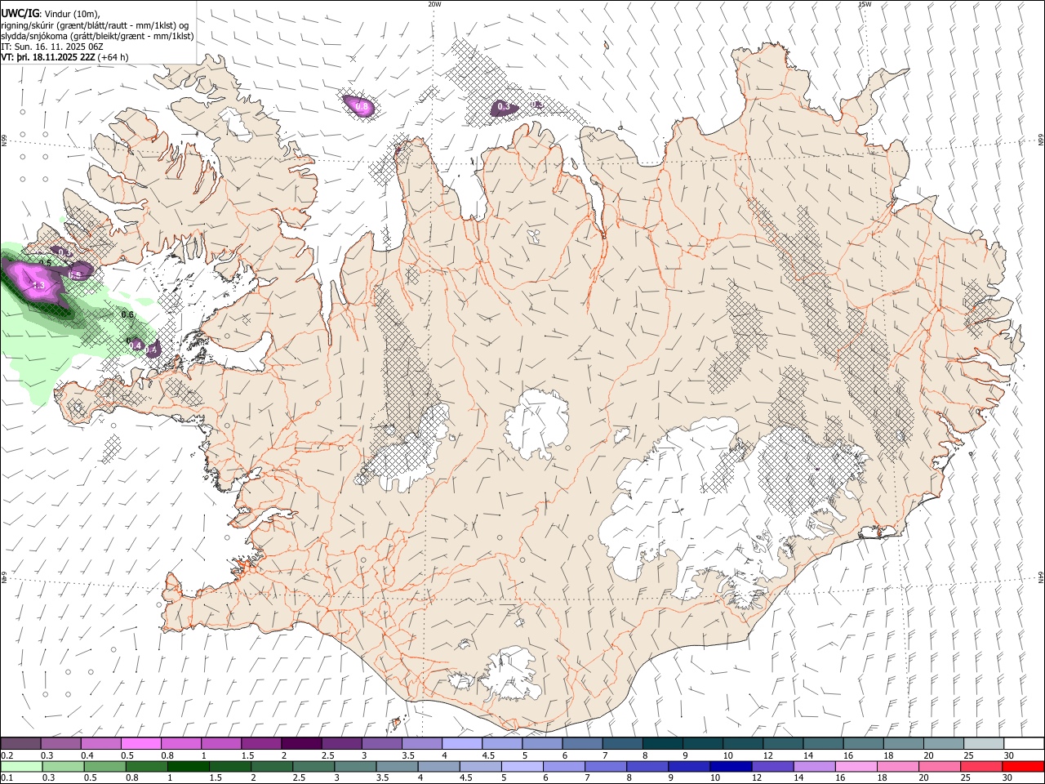
Task: Click the '20W' longitude label
Action: [434, 4]
